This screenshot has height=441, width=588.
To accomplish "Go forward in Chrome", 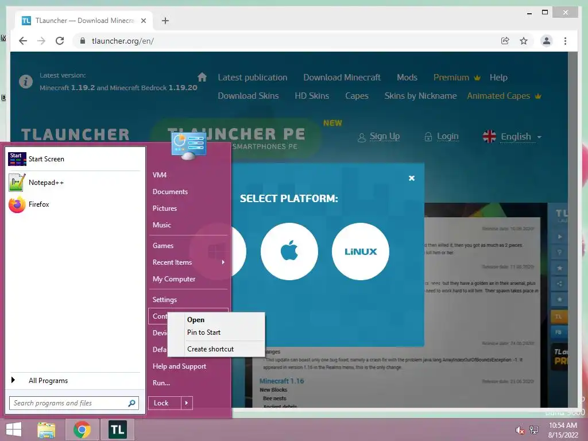I will click(x=41, y=41).
